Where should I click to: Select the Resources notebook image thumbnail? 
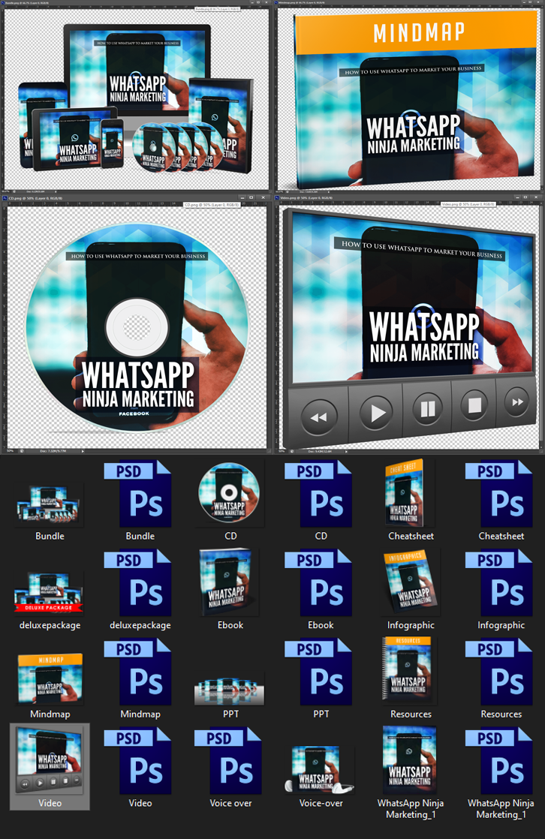tap(409, 670)
